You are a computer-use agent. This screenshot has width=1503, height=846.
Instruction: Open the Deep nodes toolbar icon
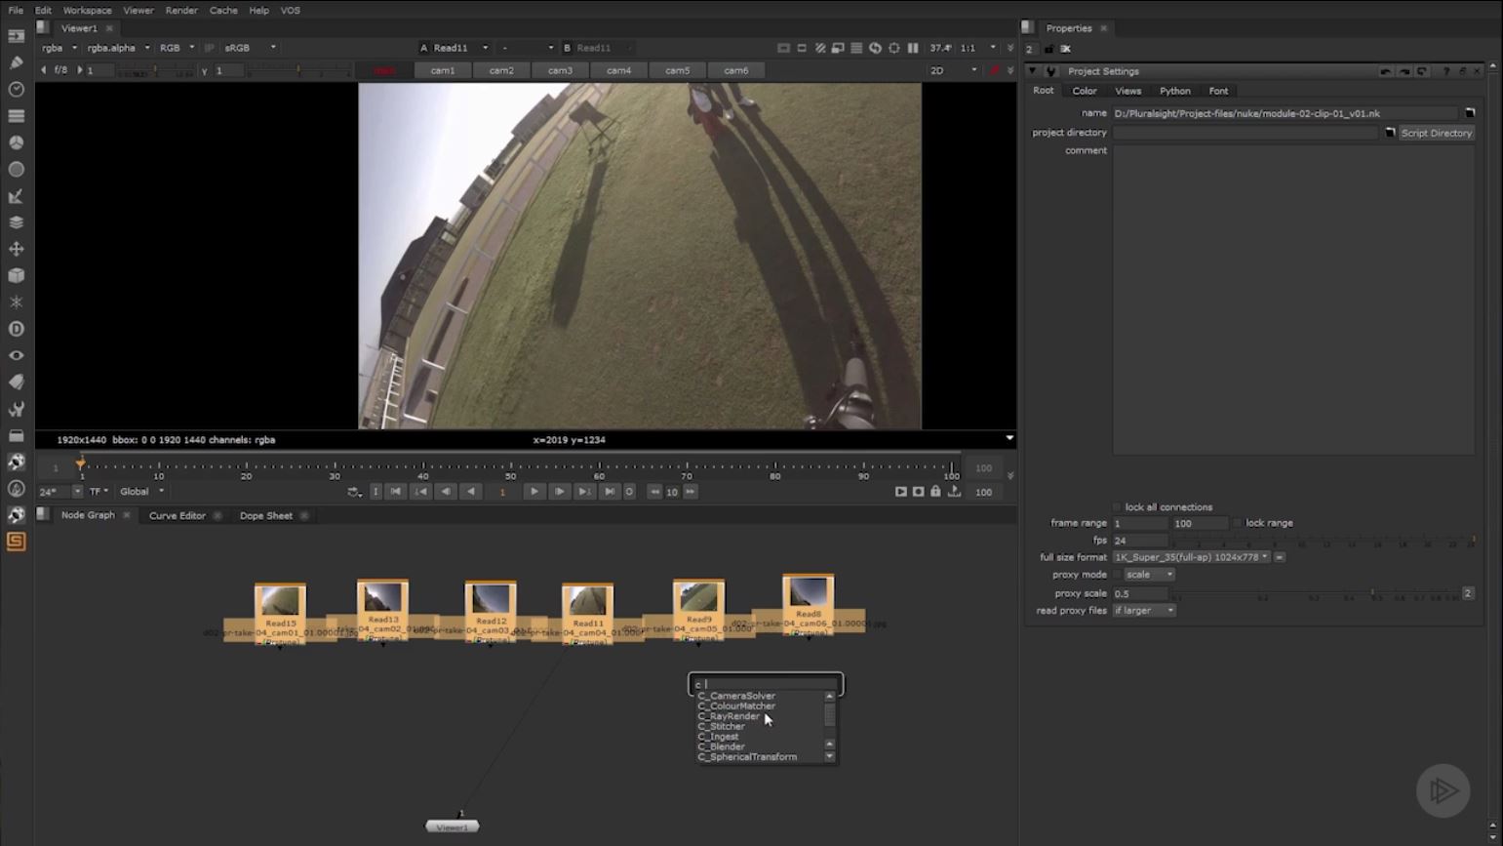click(x=16, y=329)
